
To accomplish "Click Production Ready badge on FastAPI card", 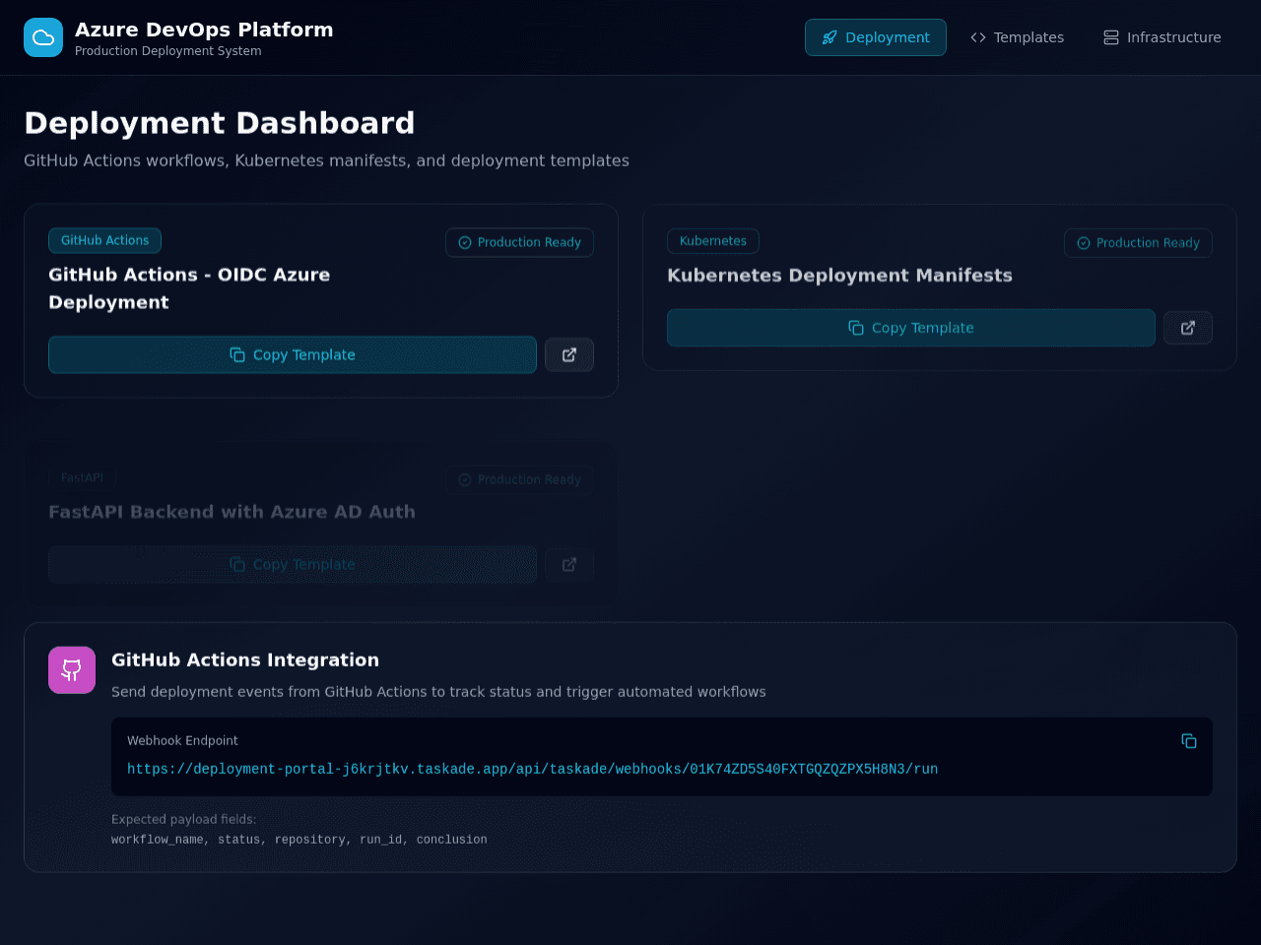I will point(519,479).
